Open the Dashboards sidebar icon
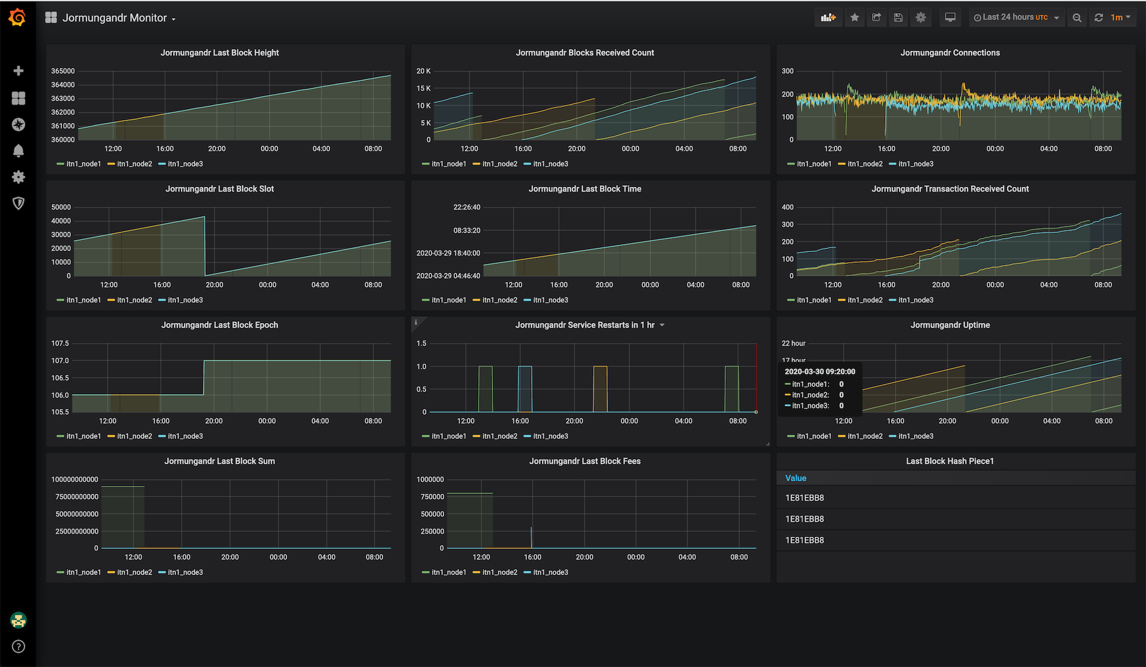 coord(19,98)
